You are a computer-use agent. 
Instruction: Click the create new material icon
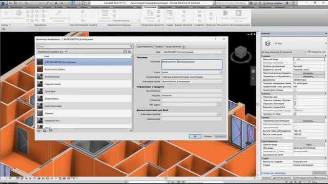pyautogui.click(x=45, y=131)
